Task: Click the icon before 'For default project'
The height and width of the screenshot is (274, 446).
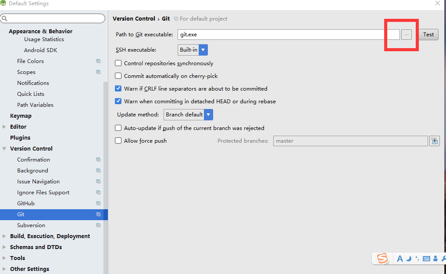Action: click(x=176, y=19)
